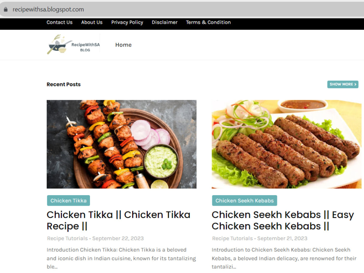The height and width of the screenshot is (273, 364).
Task: Select the recipewithsa.blogspot.com URL field
Action: click(x=182, y=9)
